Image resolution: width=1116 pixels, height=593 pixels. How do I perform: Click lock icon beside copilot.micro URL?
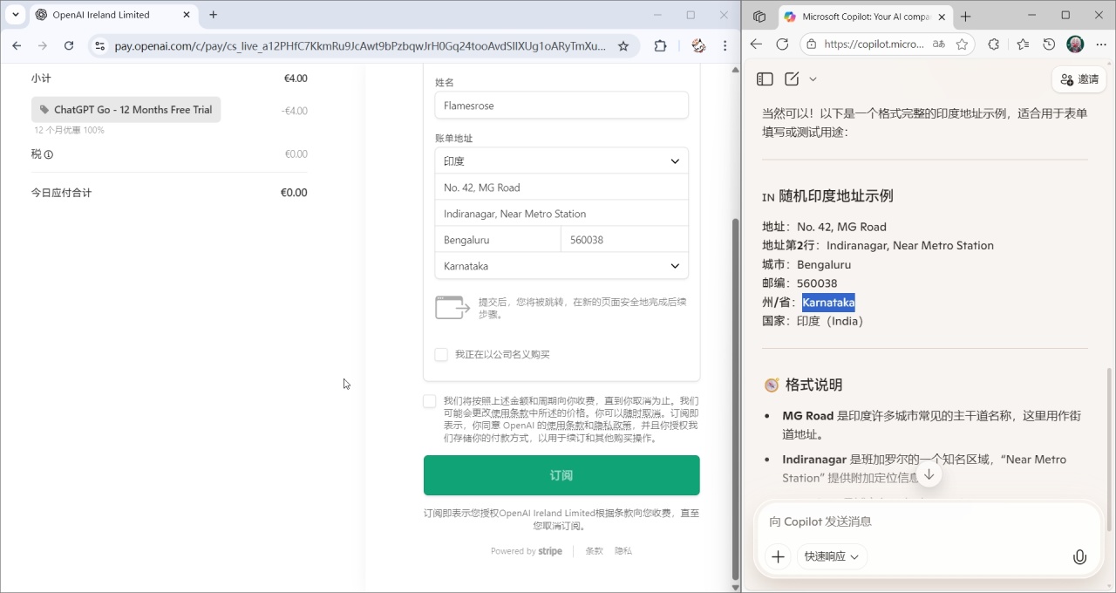click(x=812, y=44)
